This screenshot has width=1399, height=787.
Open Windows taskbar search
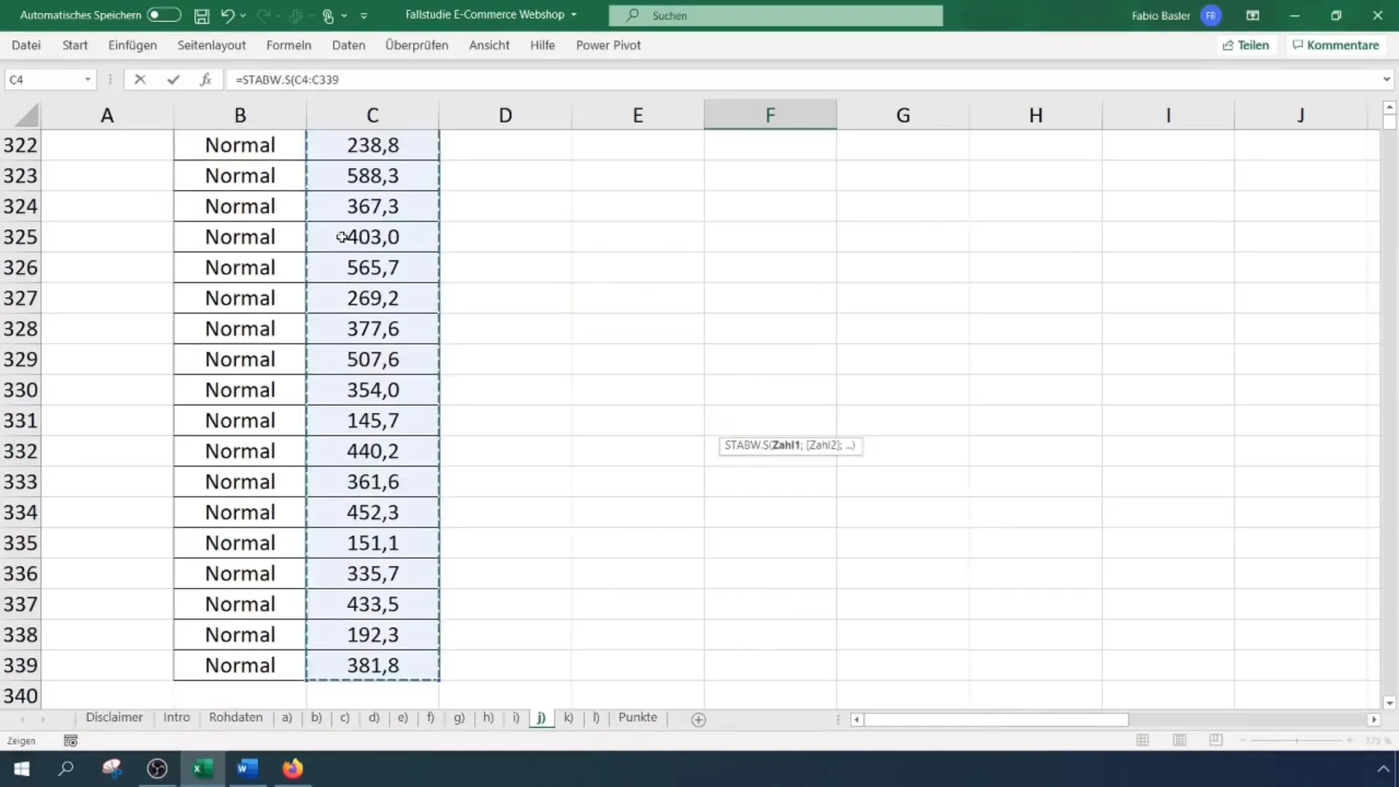(x=66, y=769)
